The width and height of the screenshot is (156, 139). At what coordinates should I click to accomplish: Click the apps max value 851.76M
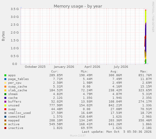pos(145,75)
